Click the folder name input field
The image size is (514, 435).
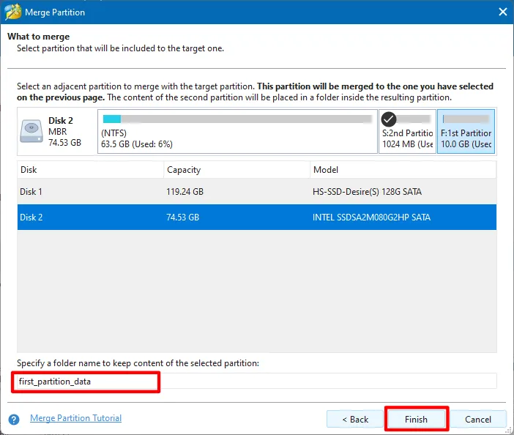(257, 382)
